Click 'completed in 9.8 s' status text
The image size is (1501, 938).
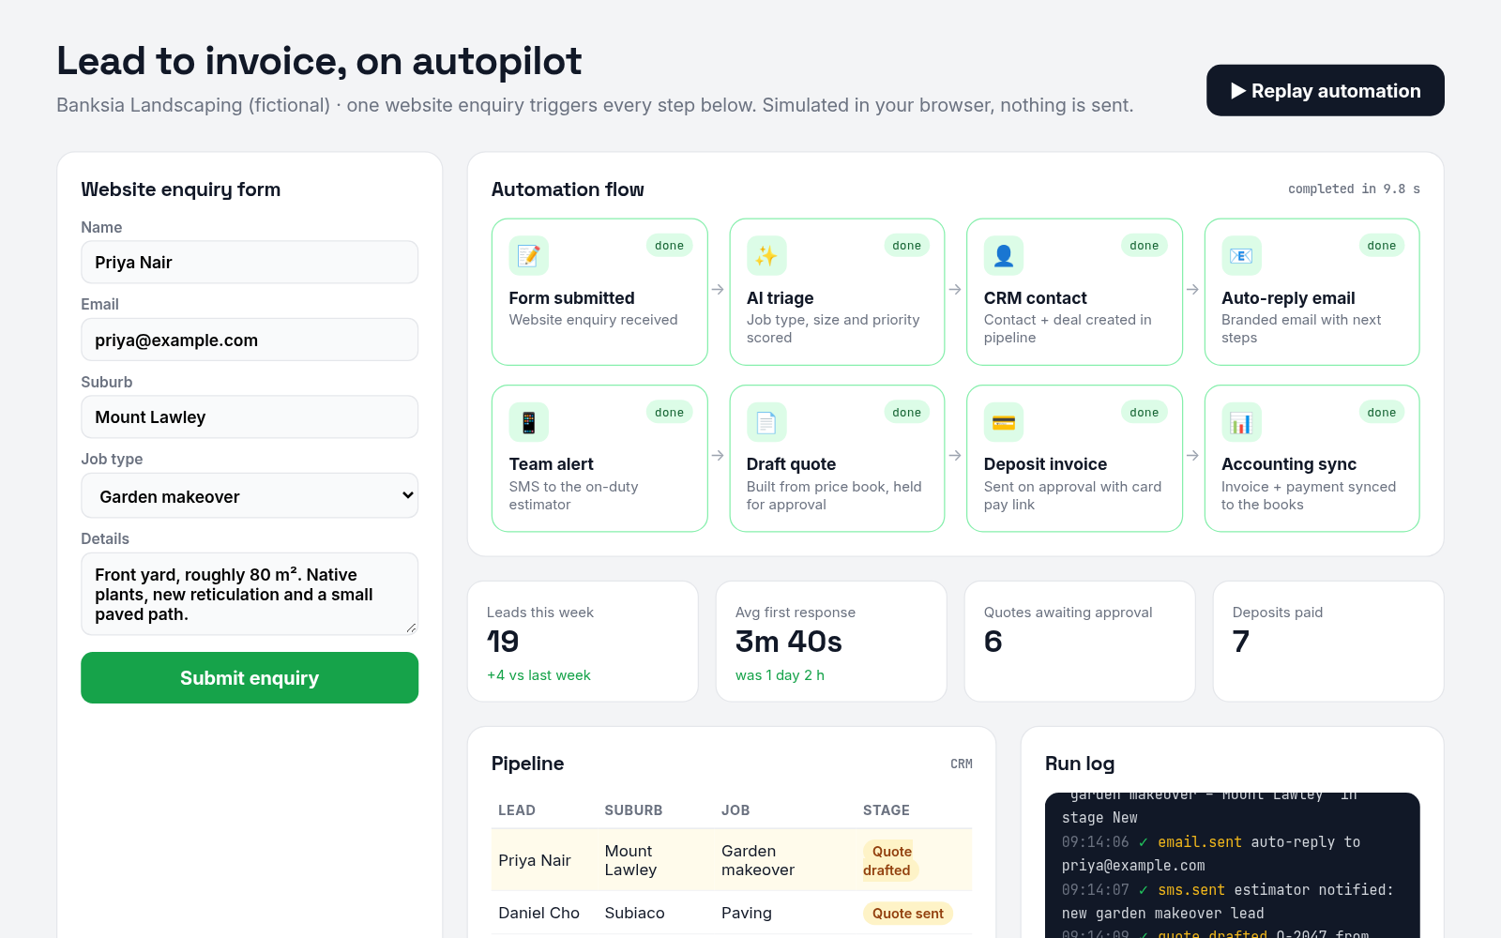(1354, 189)
